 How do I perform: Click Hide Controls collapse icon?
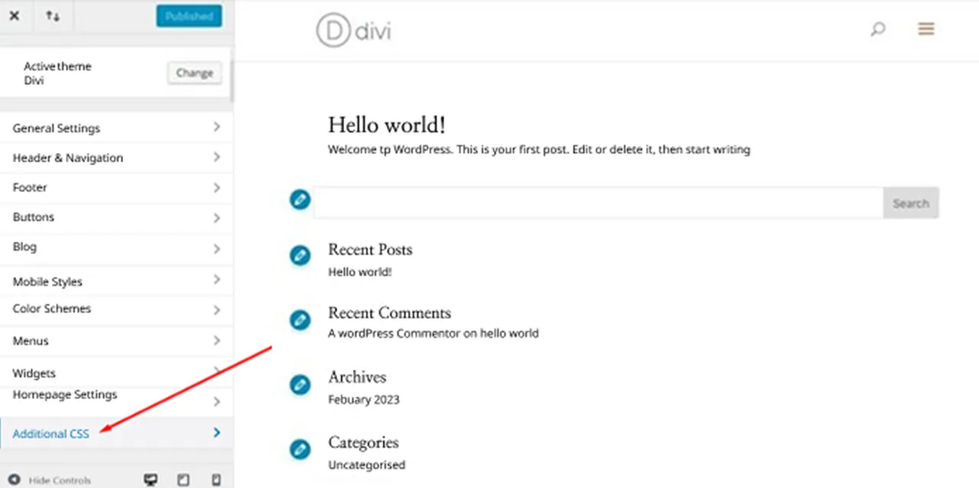pyautogui.click(x=14, y=480)
